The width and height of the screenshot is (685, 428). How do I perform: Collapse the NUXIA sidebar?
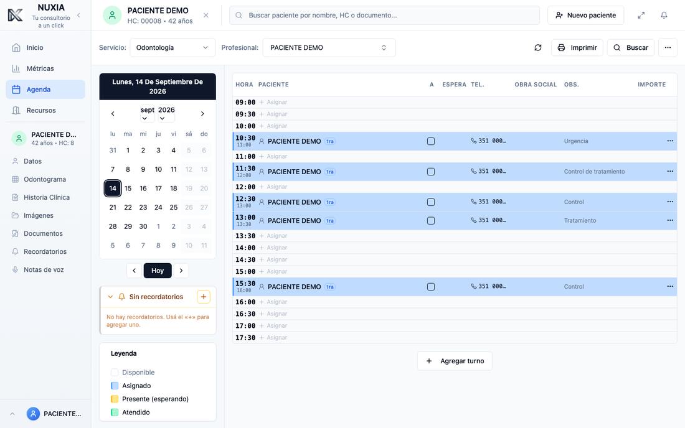tap(78, 16)
